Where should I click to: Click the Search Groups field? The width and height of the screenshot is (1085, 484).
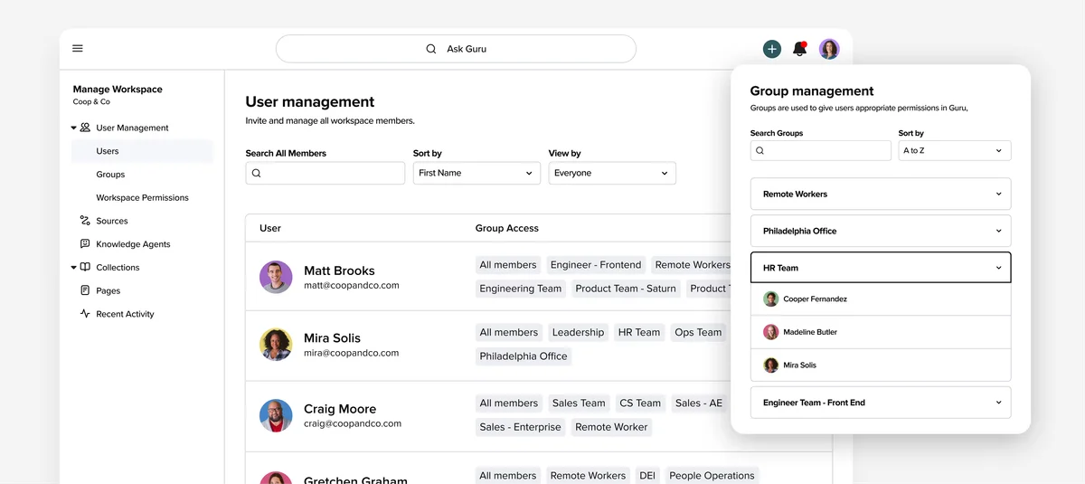tap(821, 151)
